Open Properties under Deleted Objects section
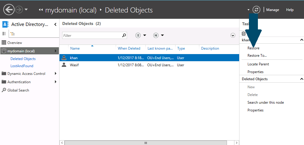304x145 pixels. click(256, 110)
